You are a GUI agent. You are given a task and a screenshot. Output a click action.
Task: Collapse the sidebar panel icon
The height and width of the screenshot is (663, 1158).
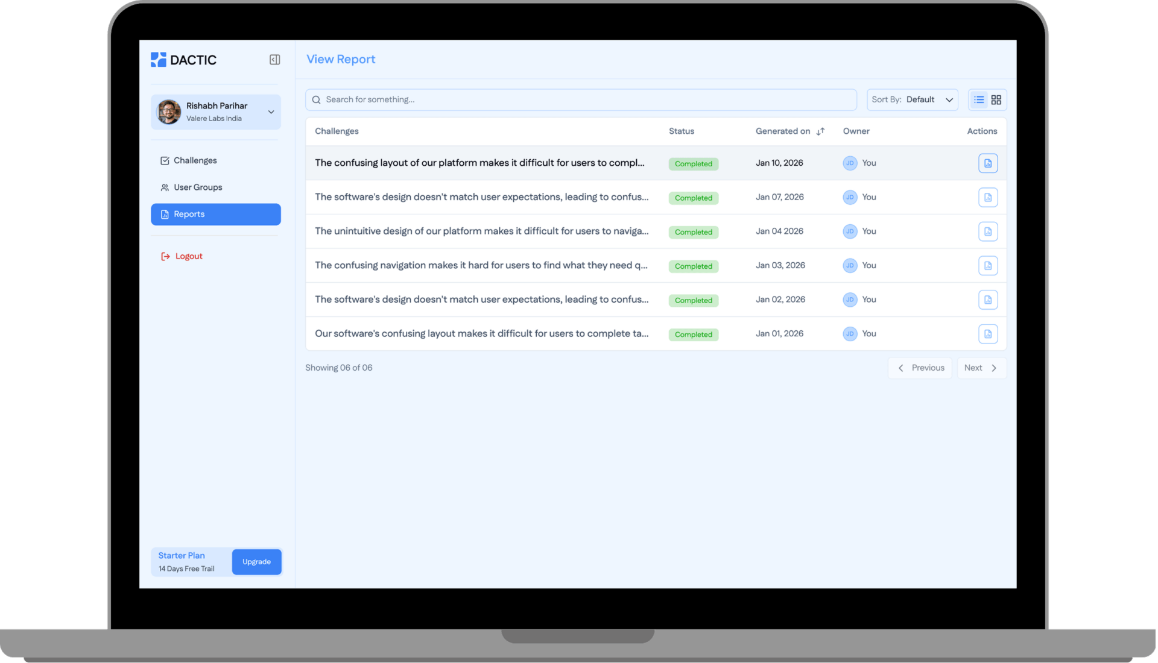(274, 60)
